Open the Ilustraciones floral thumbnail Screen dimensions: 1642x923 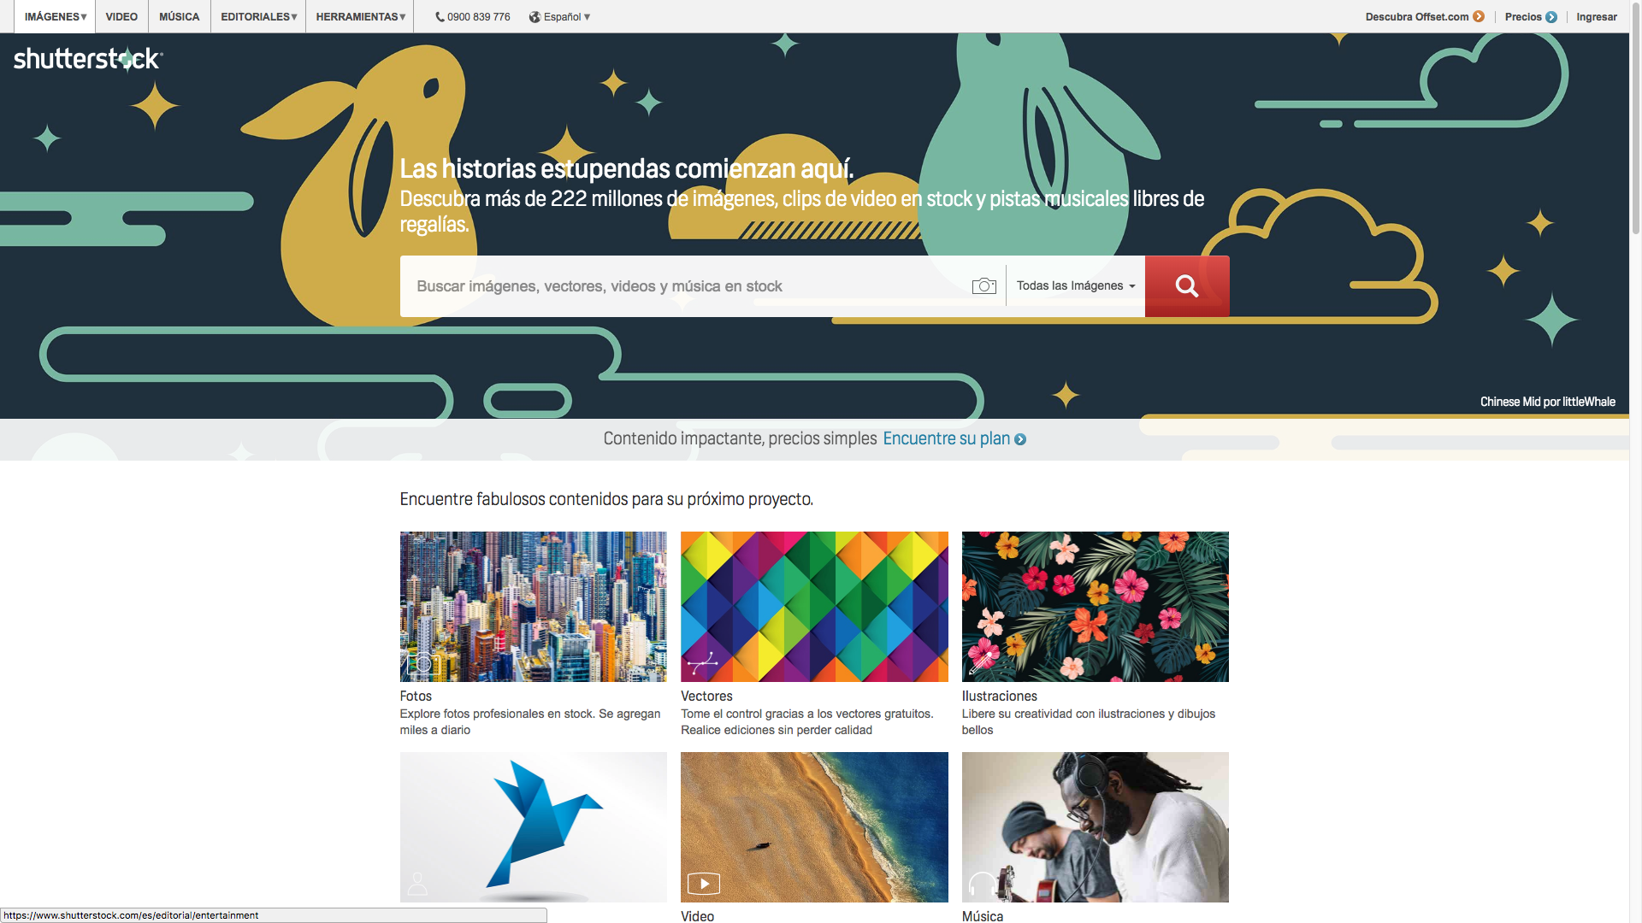click(1095, 607)
